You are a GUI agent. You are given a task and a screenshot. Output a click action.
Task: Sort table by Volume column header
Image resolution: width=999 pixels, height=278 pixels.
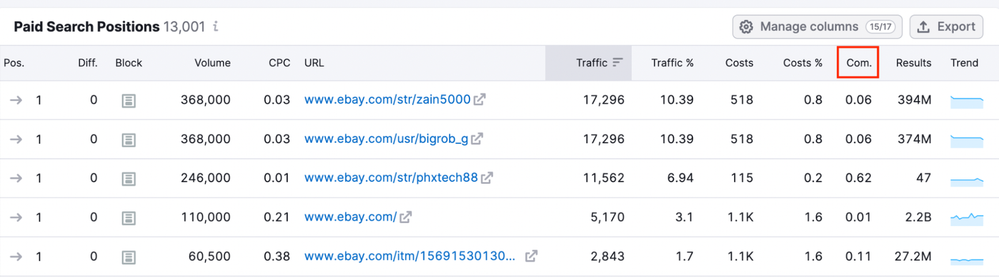[x=212, y=63]
